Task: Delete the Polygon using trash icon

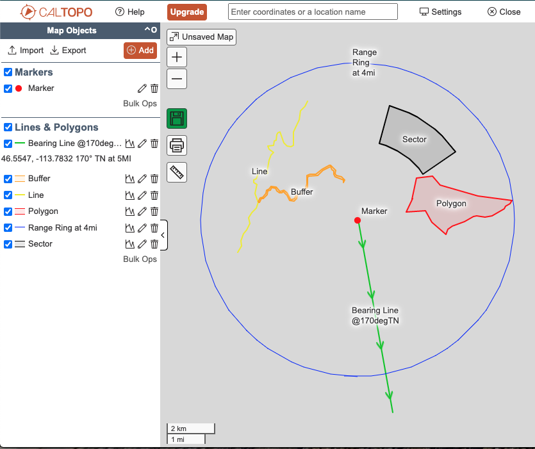Action: pos(154,211)
